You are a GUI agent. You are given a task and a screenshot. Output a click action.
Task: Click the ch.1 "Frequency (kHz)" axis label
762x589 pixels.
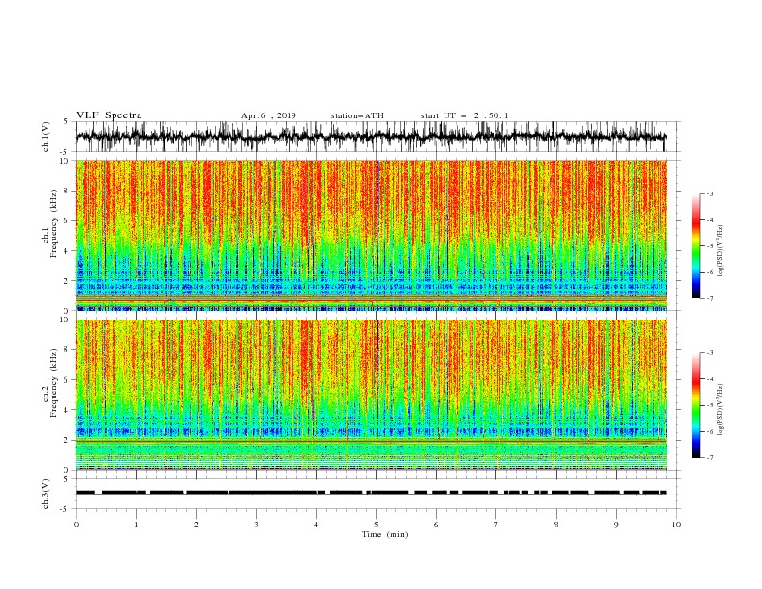pos(54,223)
